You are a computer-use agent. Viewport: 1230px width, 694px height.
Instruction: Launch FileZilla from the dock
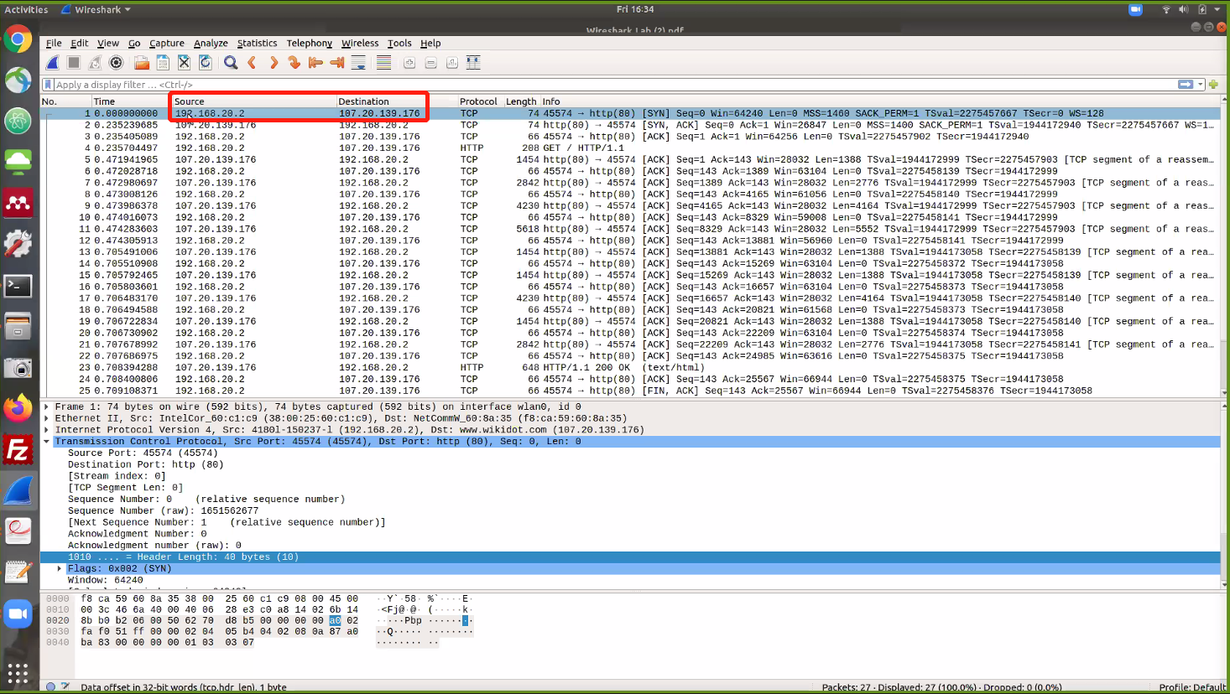coord(18,450)
